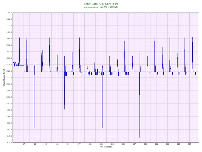Click the 2713.0 y-axis value
The width and height of the screenshot is (202, 152).
pos(9,78)
